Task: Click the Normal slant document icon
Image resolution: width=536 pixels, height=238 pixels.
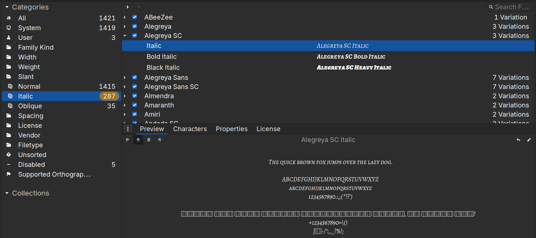Action: click(10, 86)
